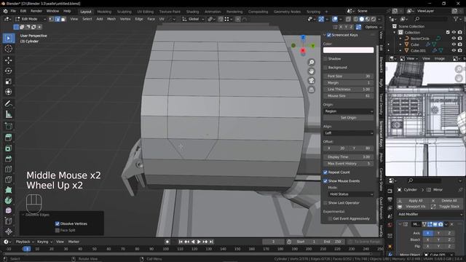Click the Screencast Keys color swatch
This screenshot has height=262, width=466.
pyautogui.click(x=348, y=50)
